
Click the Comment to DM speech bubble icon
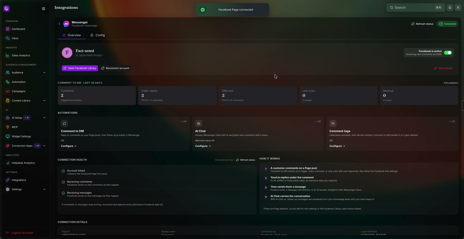tap(64, 123)
